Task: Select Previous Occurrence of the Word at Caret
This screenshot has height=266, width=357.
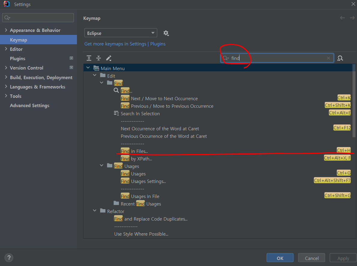Action: pyautogui.click(x=164, y=136)
